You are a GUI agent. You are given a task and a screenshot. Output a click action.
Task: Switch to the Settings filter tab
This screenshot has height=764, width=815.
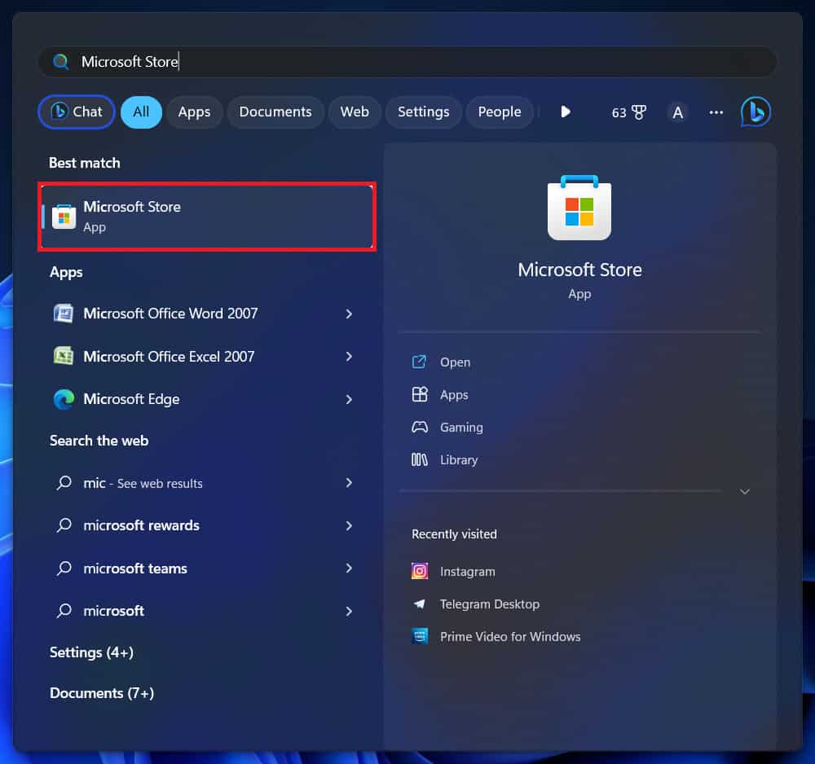point(423,112)
